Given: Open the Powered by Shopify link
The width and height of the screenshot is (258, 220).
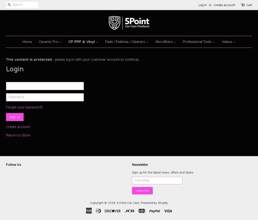Looking at the screenshot, I should pyautogui.click(x=154, y=203).
